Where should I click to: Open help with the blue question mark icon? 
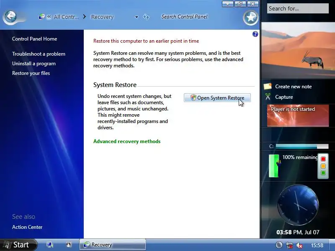click(x=255, y=34)
